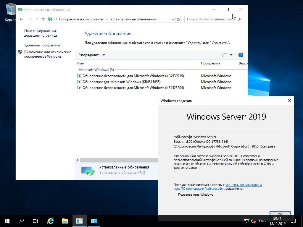Collapse the 'Microsoft Windows (3)' group
Image resolution: width=303 pixels, height=227 pixels.
coord(96,70)
